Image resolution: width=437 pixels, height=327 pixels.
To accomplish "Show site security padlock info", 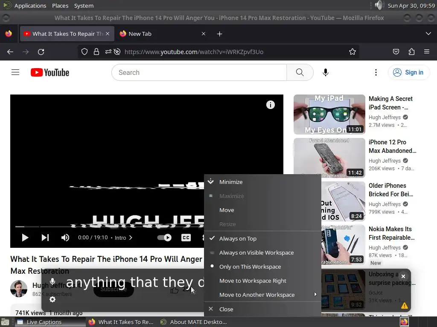I will [96, 52].
